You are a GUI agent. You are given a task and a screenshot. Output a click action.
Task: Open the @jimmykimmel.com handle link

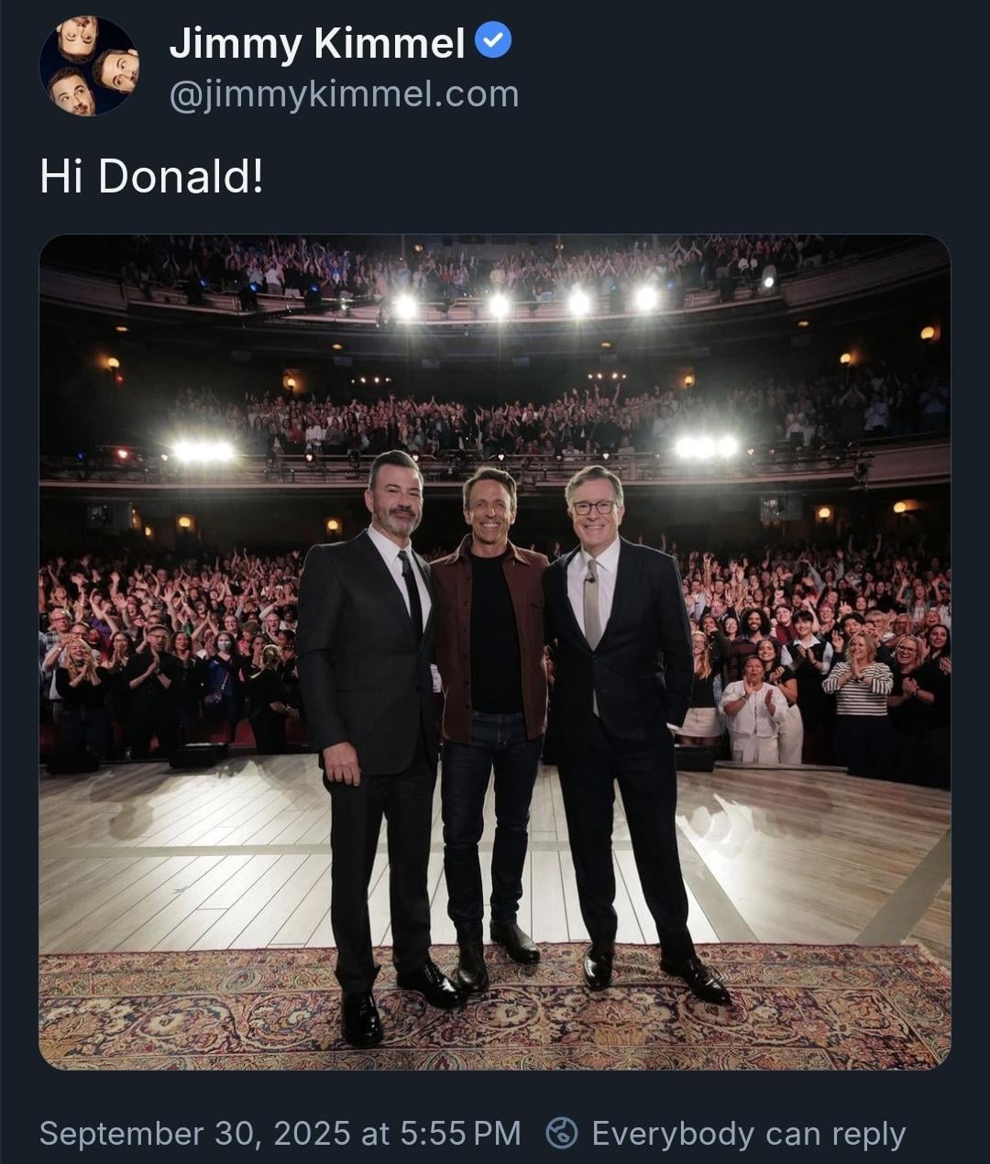pos(344,94)
